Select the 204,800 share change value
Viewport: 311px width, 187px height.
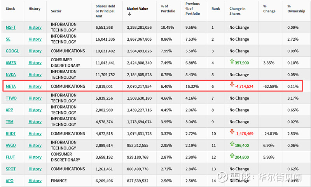(x=242, y=157)
